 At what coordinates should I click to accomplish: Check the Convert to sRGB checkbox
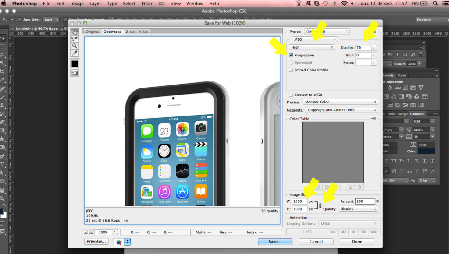291,95
